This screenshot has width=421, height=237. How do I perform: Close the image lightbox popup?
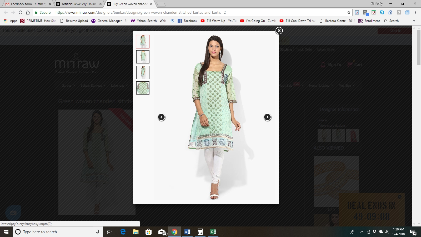[x=279, y=31]
